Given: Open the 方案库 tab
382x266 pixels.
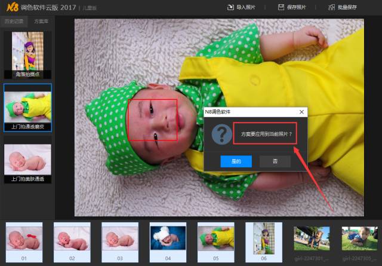Looking at the screenshot, I should [x=42, y=21].
